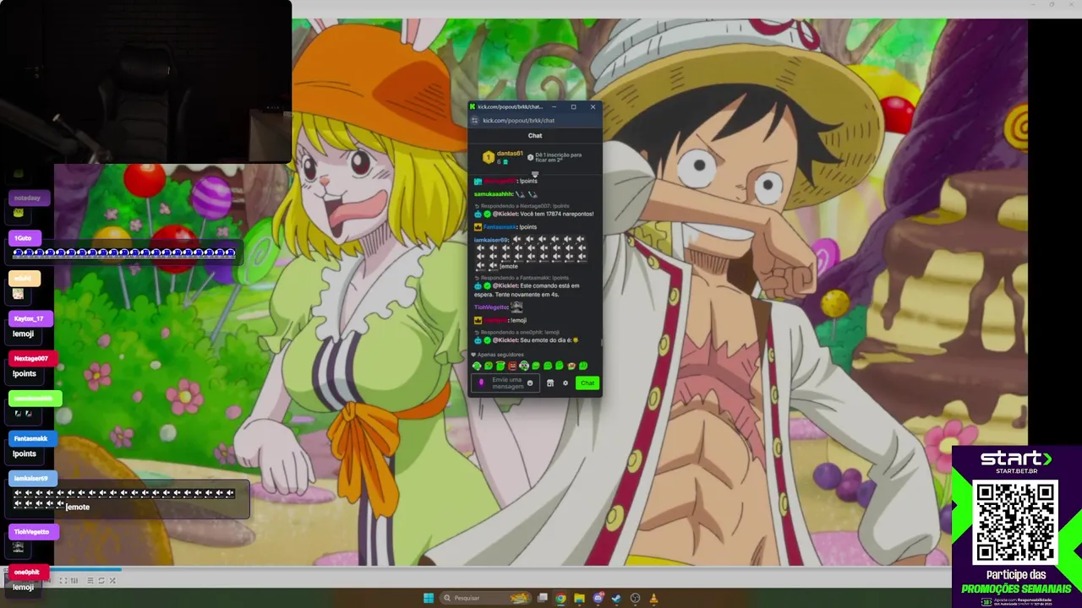Image resolution: width=1082 pixels, height=608 pixels.
Task: Toggle shuffle in the player controls
Action: click(112, 580)
